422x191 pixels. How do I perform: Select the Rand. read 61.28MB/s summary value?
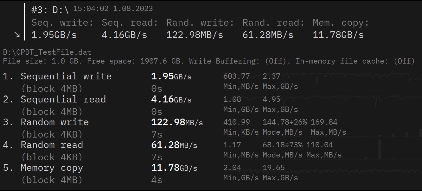[x=268, y=35]
